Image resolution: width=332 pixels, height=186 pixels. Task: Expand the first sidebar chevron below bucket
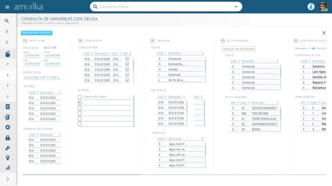(8, 64)
